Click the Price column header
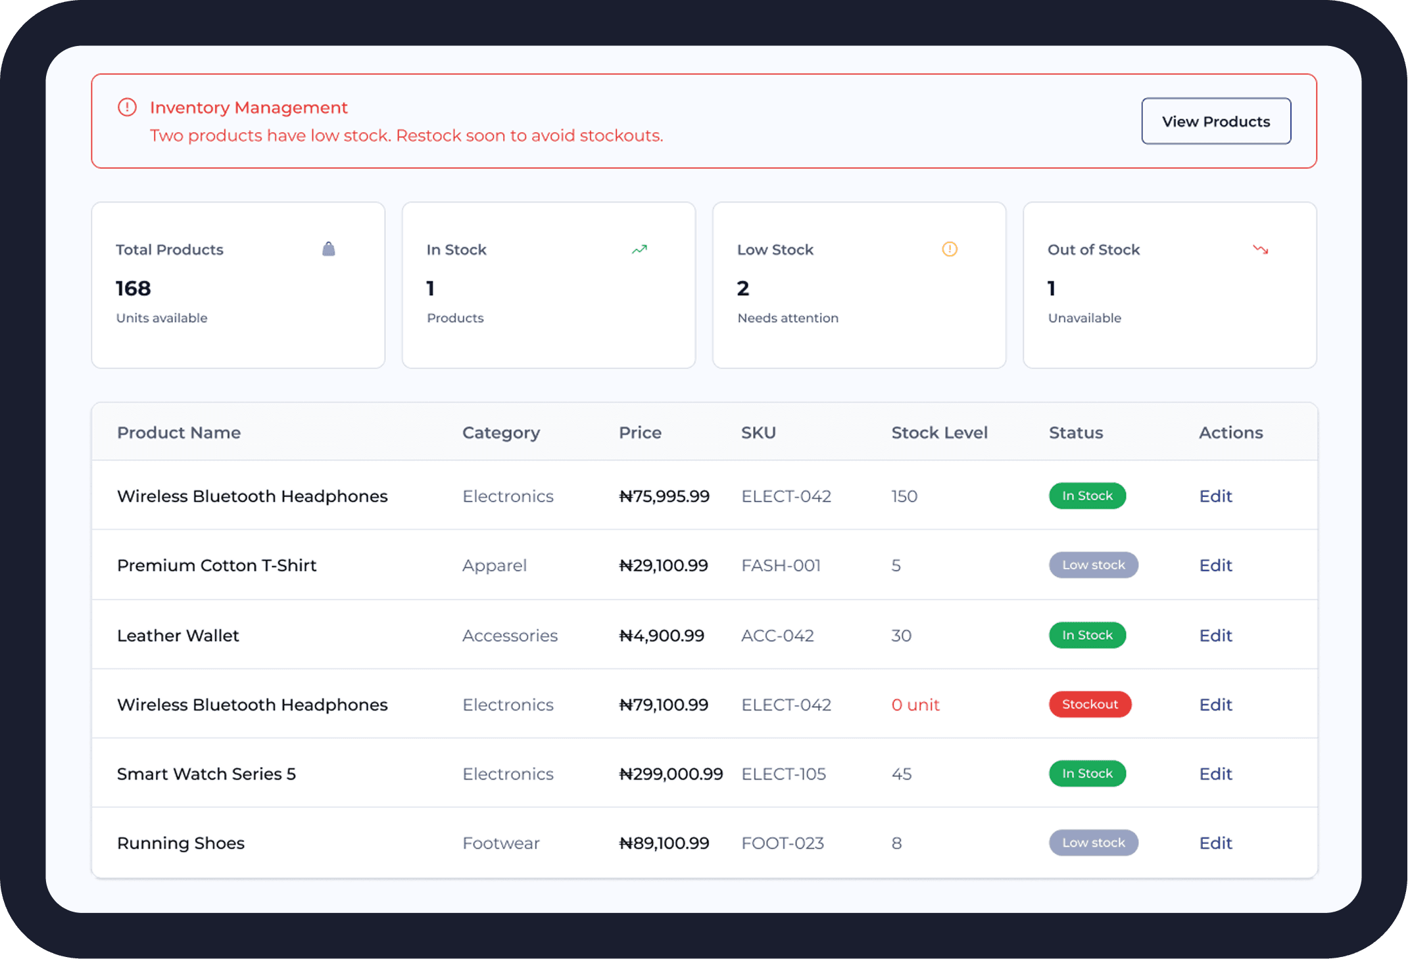The width and height of the screenshot is (1408, 959). [640, 433]
